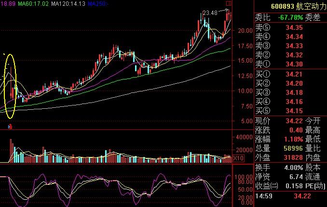Click the X10 volume scale label
The width and height of the screenshot is (327, 207).
tap(238, 158)
